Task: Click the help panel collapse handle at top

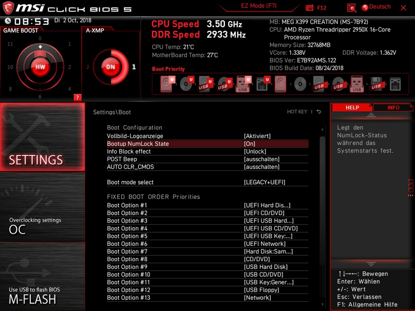Action: point(371,115)
